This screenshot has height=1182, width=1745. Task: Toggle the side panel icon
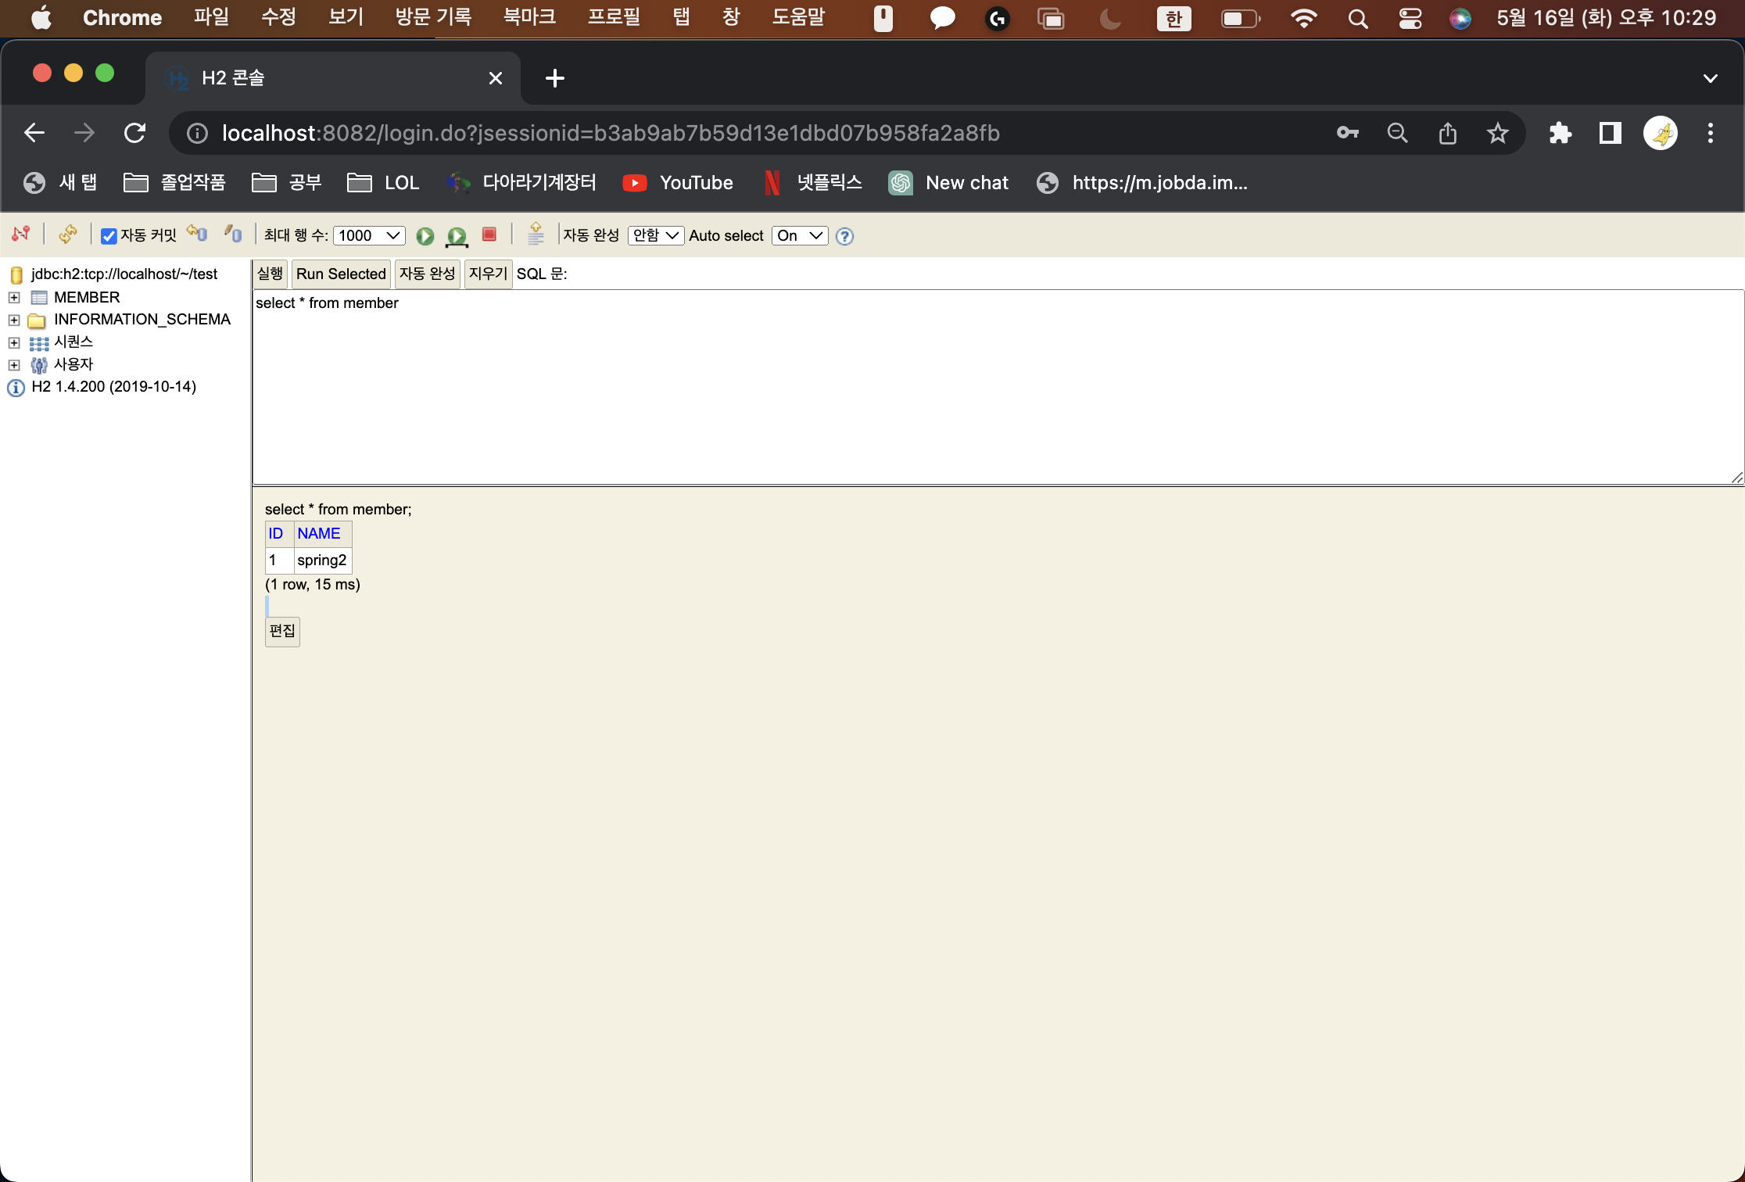click(x=1611, y=134)
